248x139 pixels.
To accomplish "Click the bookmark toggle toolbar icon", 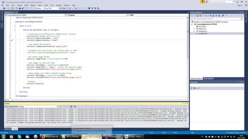I will (x=89, y=8).
